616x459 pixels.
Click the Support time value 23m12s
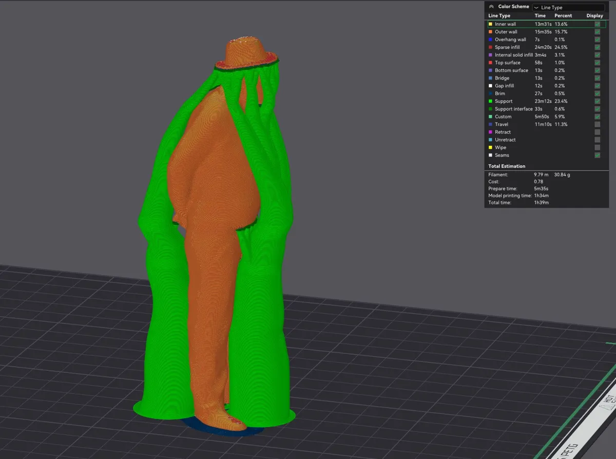543,101
